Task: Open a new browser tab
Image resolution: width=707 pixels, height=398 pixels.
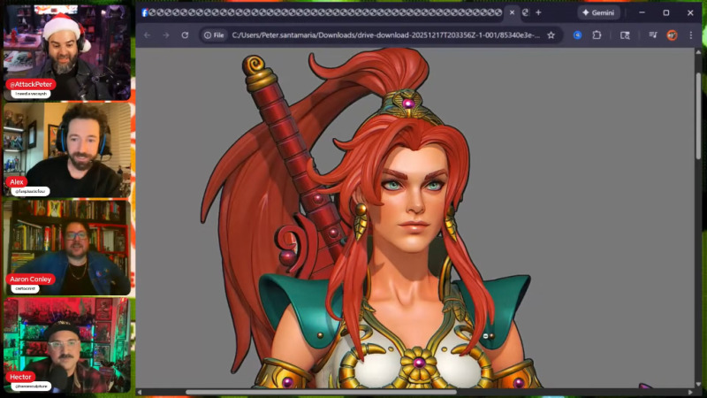Action: [x=538, y=12]
